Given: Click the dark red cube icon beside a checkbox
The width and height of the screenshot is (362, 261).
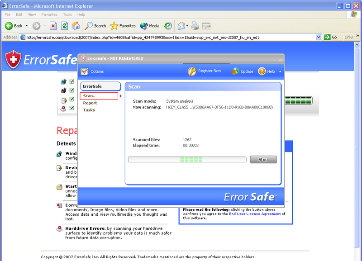Looking at the screenshot, I should tap(64, 90).
